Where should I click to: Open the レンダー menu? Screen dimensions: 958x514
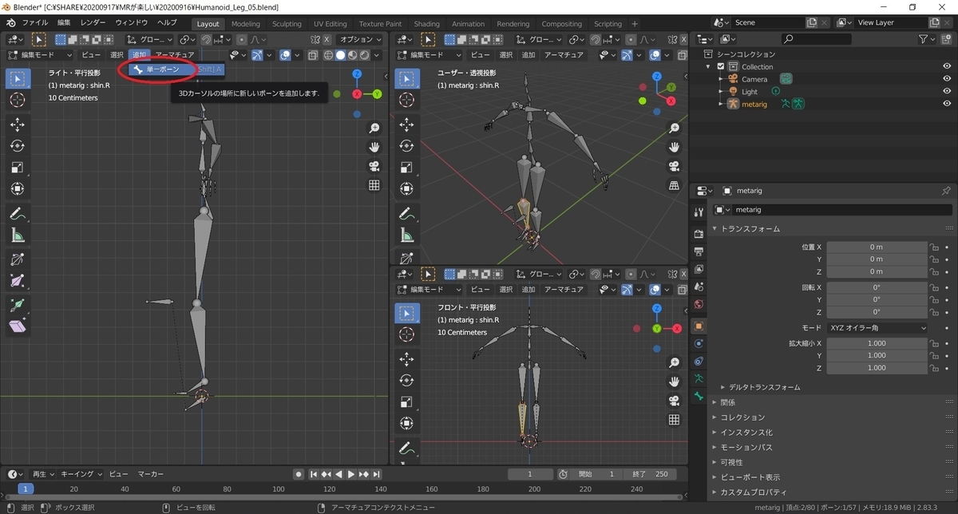(x=93, y=22)
